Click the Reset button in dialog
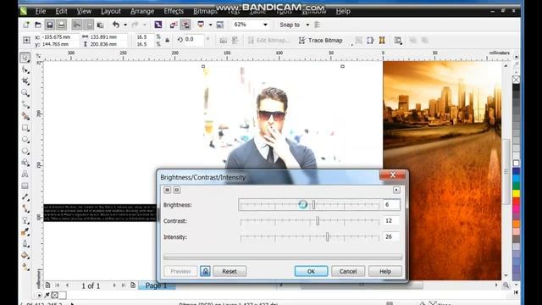The image size is (542, 305). coord(230,271)
